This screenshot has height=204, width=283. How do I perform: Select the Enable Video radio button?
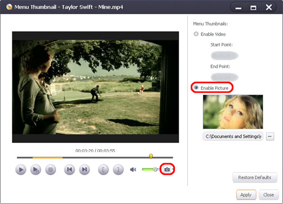(x=196, y=34)
